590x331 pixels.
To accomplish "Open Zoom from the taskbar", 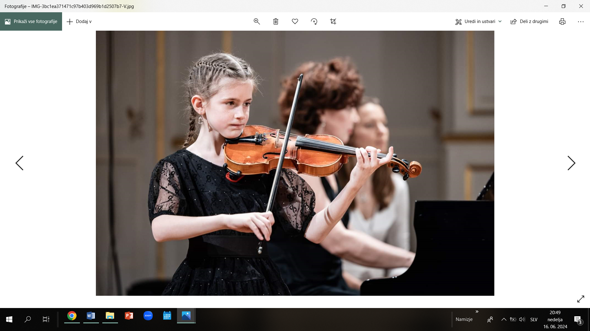I will pos(148,316).
